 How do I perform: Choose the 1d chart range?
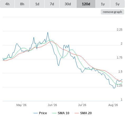point(37,4)
